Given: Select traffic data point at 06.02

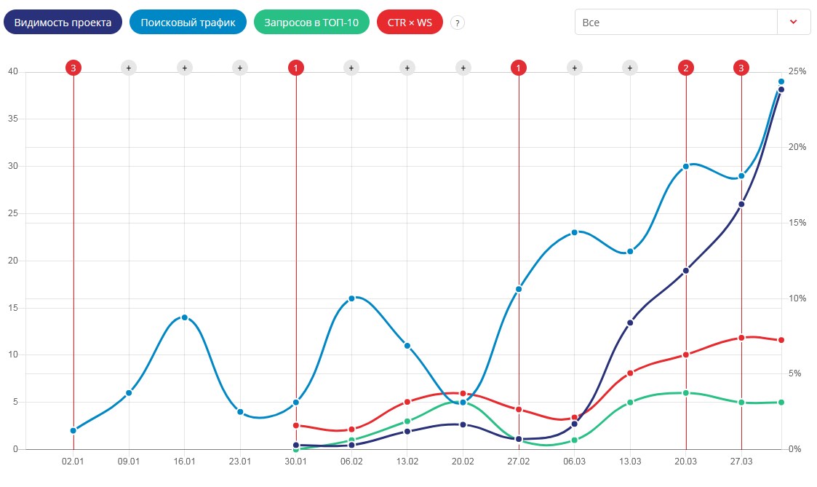Looking at the screenshot, I should coord(351,298).
